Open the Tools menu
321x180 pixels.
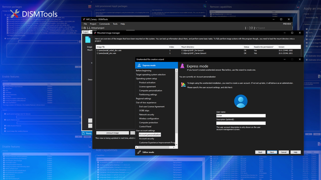coord(115,24)
